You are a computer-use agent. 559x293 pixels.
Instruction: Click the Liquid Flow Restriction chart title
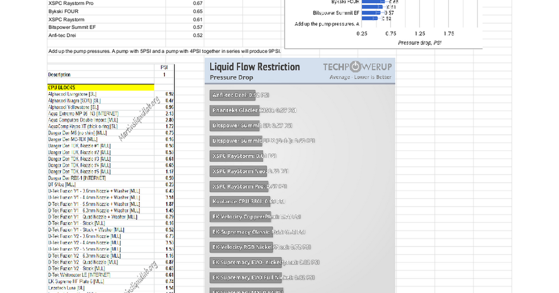[x=255, y=67]
